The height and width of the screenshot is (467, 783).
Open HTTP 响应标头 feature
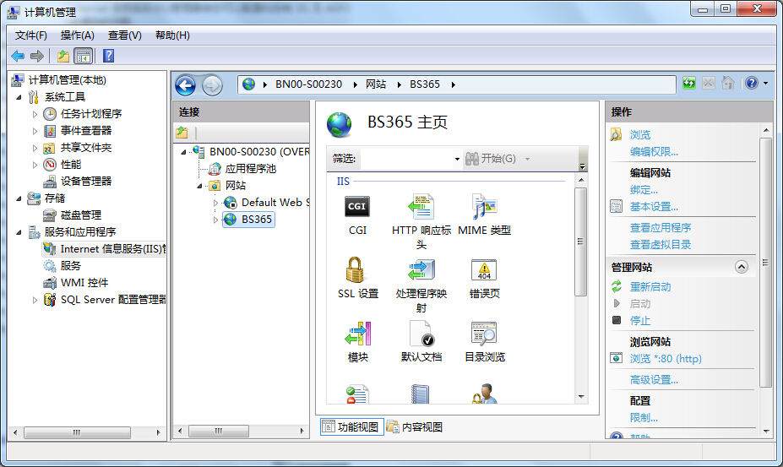pos(421,207)
